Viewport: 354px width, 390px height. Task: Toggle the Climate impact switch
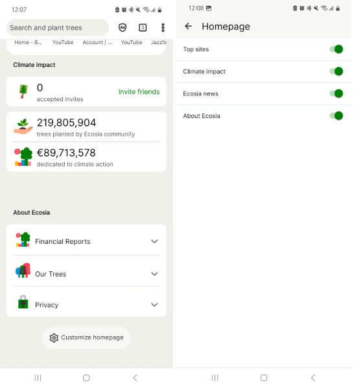[336, 71]
